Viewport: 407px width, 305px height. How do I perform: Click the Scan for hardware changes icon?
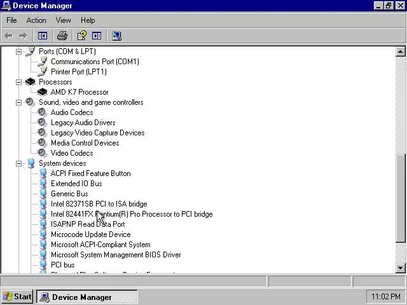pyautogui.click(x=116, y=36)
